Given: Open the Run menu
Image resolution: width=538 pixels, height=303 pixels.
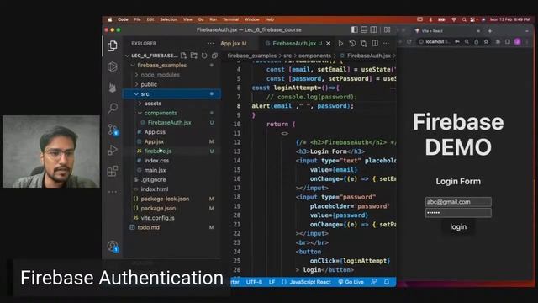Looking at the screenshot, I should pyautogui.click(x=213, y=19).
